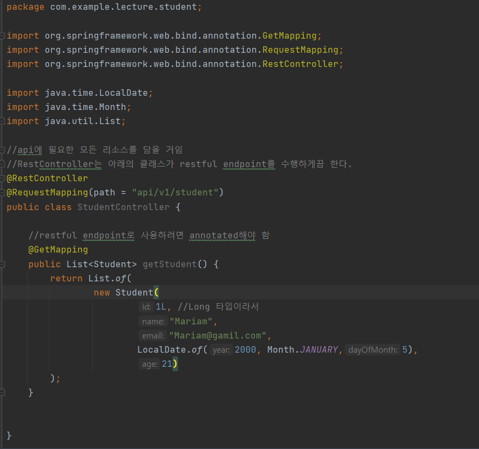Click the @RestController annotation

click(x=47, y=179)
